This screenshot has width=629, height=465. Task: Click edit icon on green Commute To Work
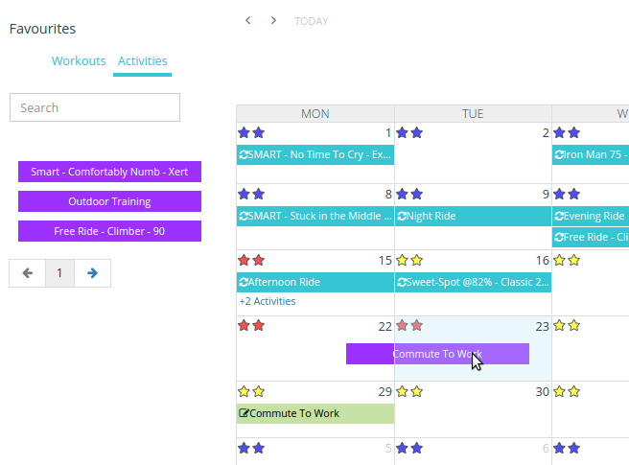point(244,413)
